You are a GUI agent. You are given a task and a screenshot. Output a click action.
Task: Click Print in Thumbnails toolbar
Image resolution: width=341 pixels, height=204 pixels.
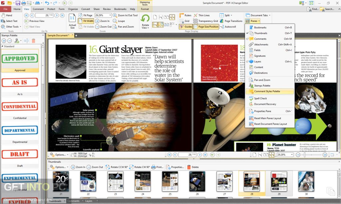coord(157,167)
